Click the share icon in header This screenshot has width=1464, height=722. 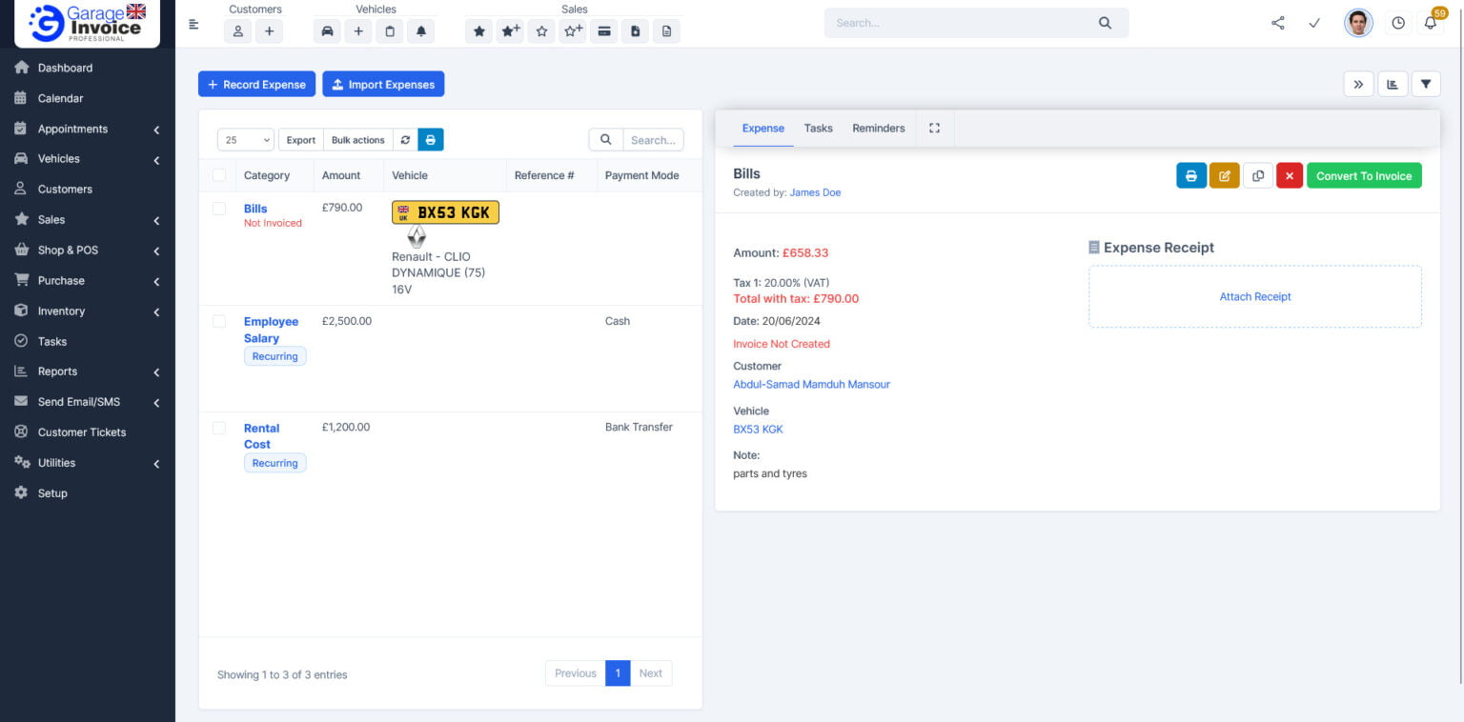(1277, 23)
